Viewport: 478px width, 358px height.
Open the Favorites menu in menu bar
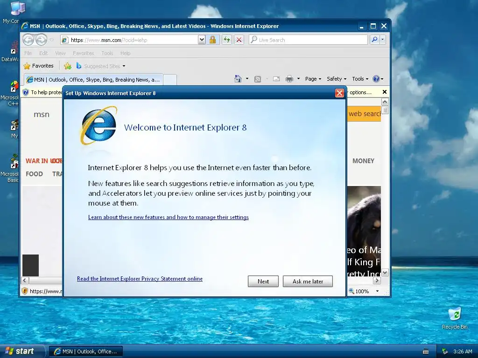(83, 53)
